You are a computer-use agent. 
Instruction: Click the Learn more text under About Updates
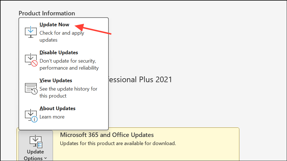(x=52, y=117)
